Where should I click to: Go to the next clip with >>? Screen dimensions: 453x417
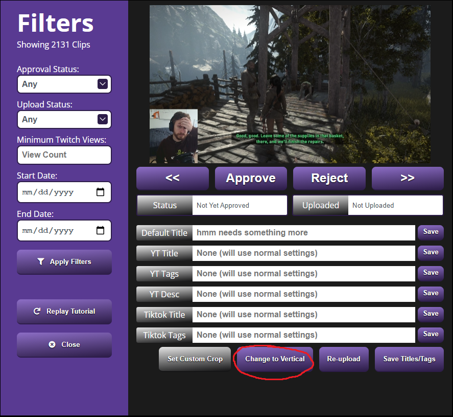click(408, 178)
